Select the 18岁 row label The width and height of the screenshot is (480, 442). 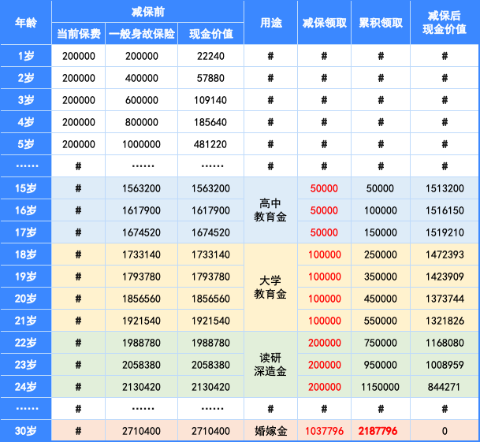coord(26,254)
